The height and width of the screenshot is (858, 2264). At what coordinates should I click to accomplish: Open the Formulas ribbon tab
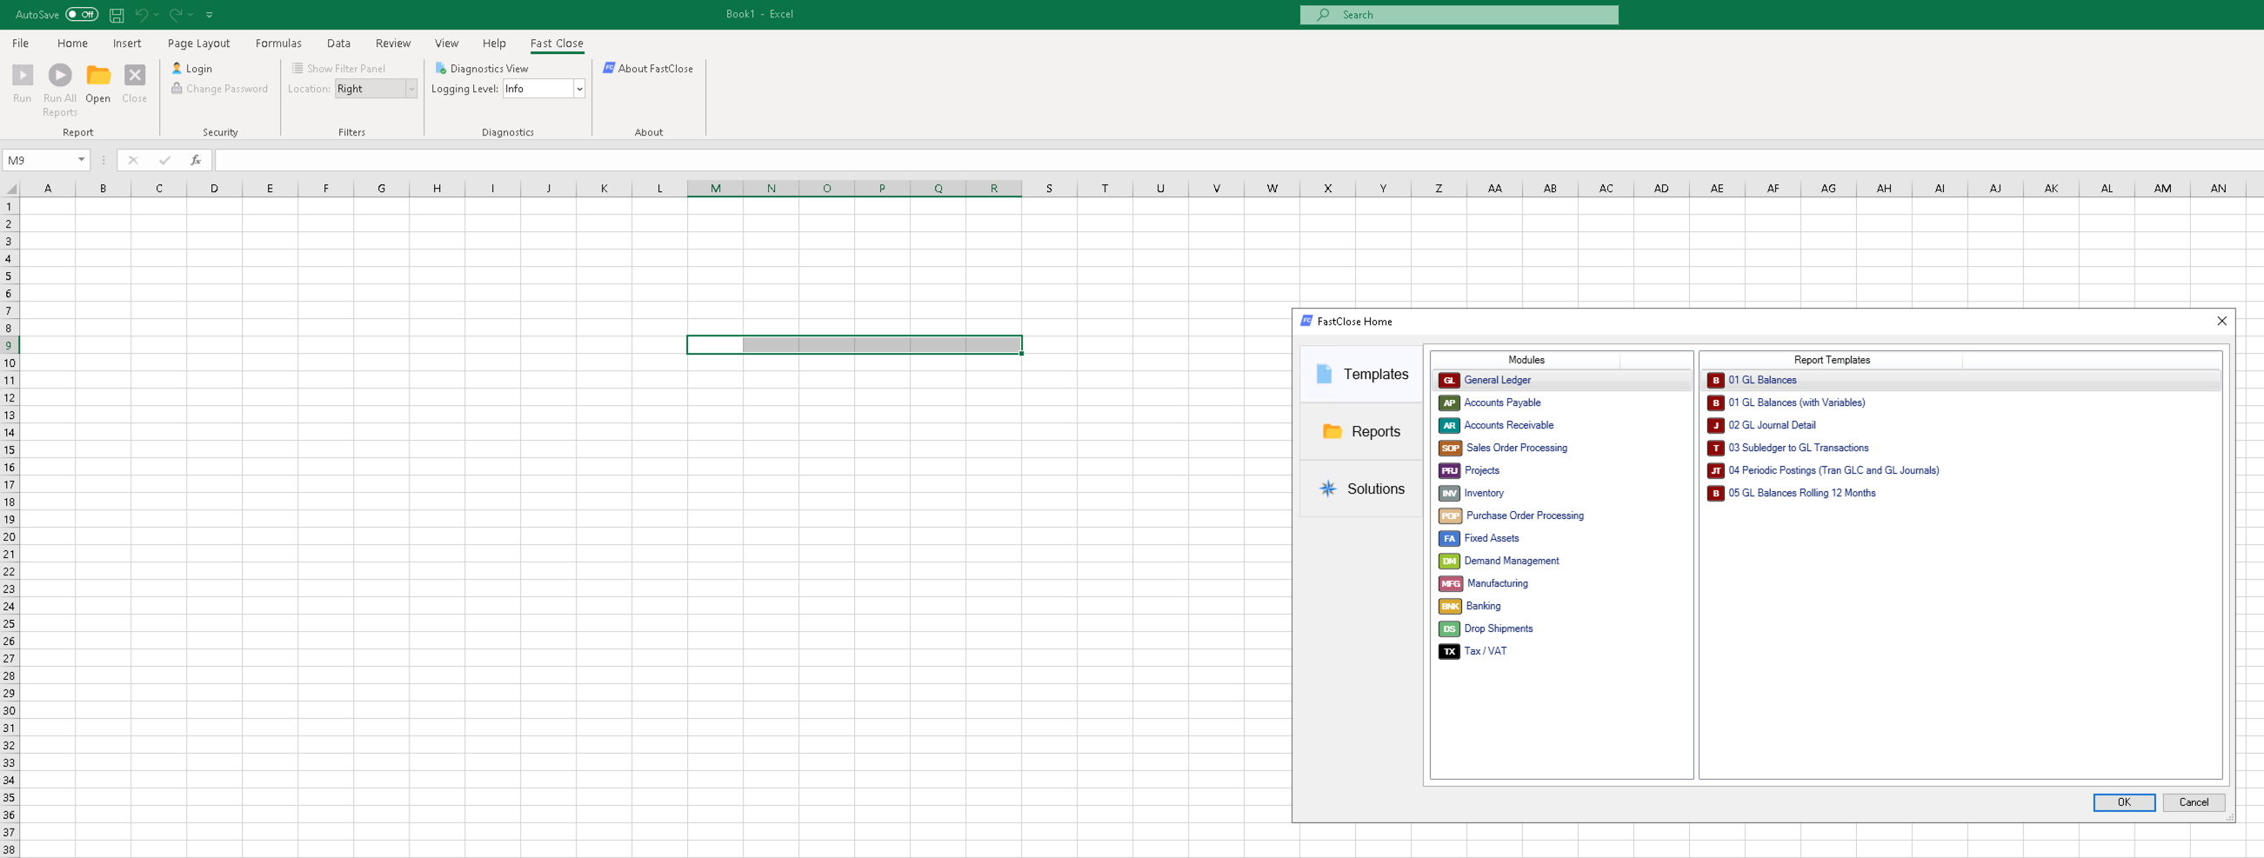pyautogui.click(x=277, y=42)
